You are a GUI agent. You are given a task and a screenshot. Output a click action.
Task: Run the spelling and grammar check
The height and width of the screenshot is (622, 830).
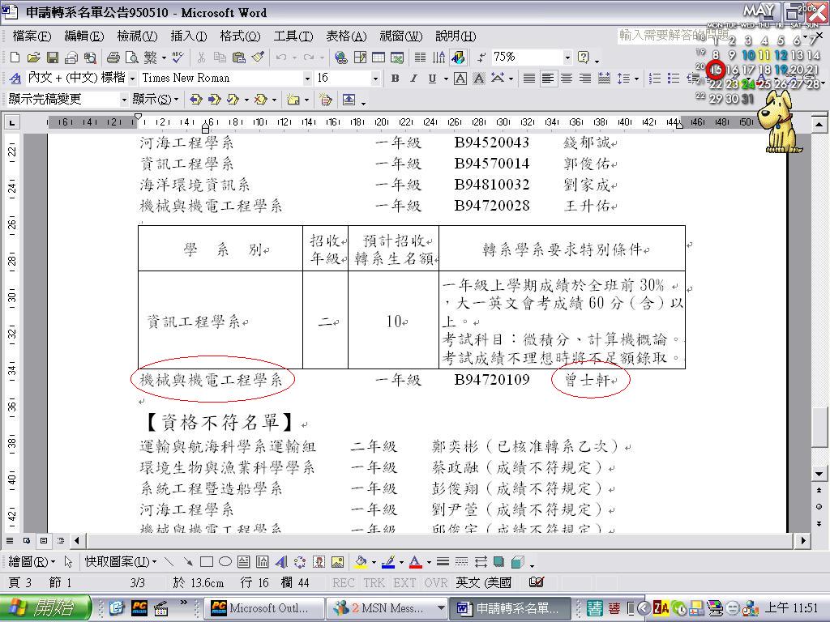click(178, 58)
